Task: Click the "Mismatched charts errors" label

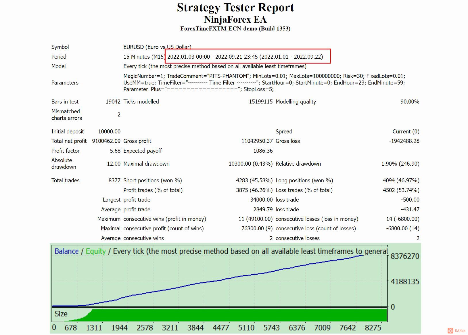Action: [x=67, y=114]
